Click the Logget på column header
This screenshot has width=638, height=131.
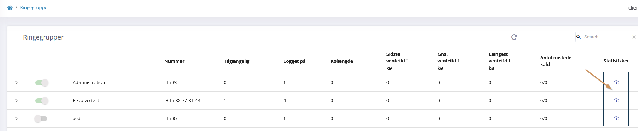[294, 61]
